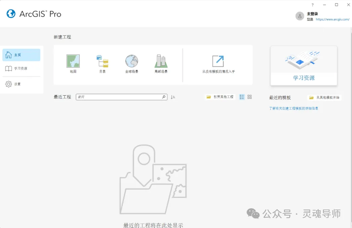Close the ArcGIS Pro window
The height and width of the screenshot is (228, 352).
(348, 5)
